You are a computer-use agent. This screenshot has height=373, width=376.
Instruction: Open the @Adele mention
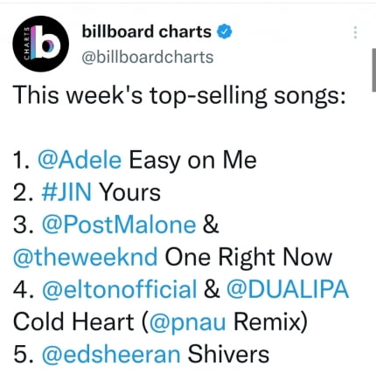80,160
